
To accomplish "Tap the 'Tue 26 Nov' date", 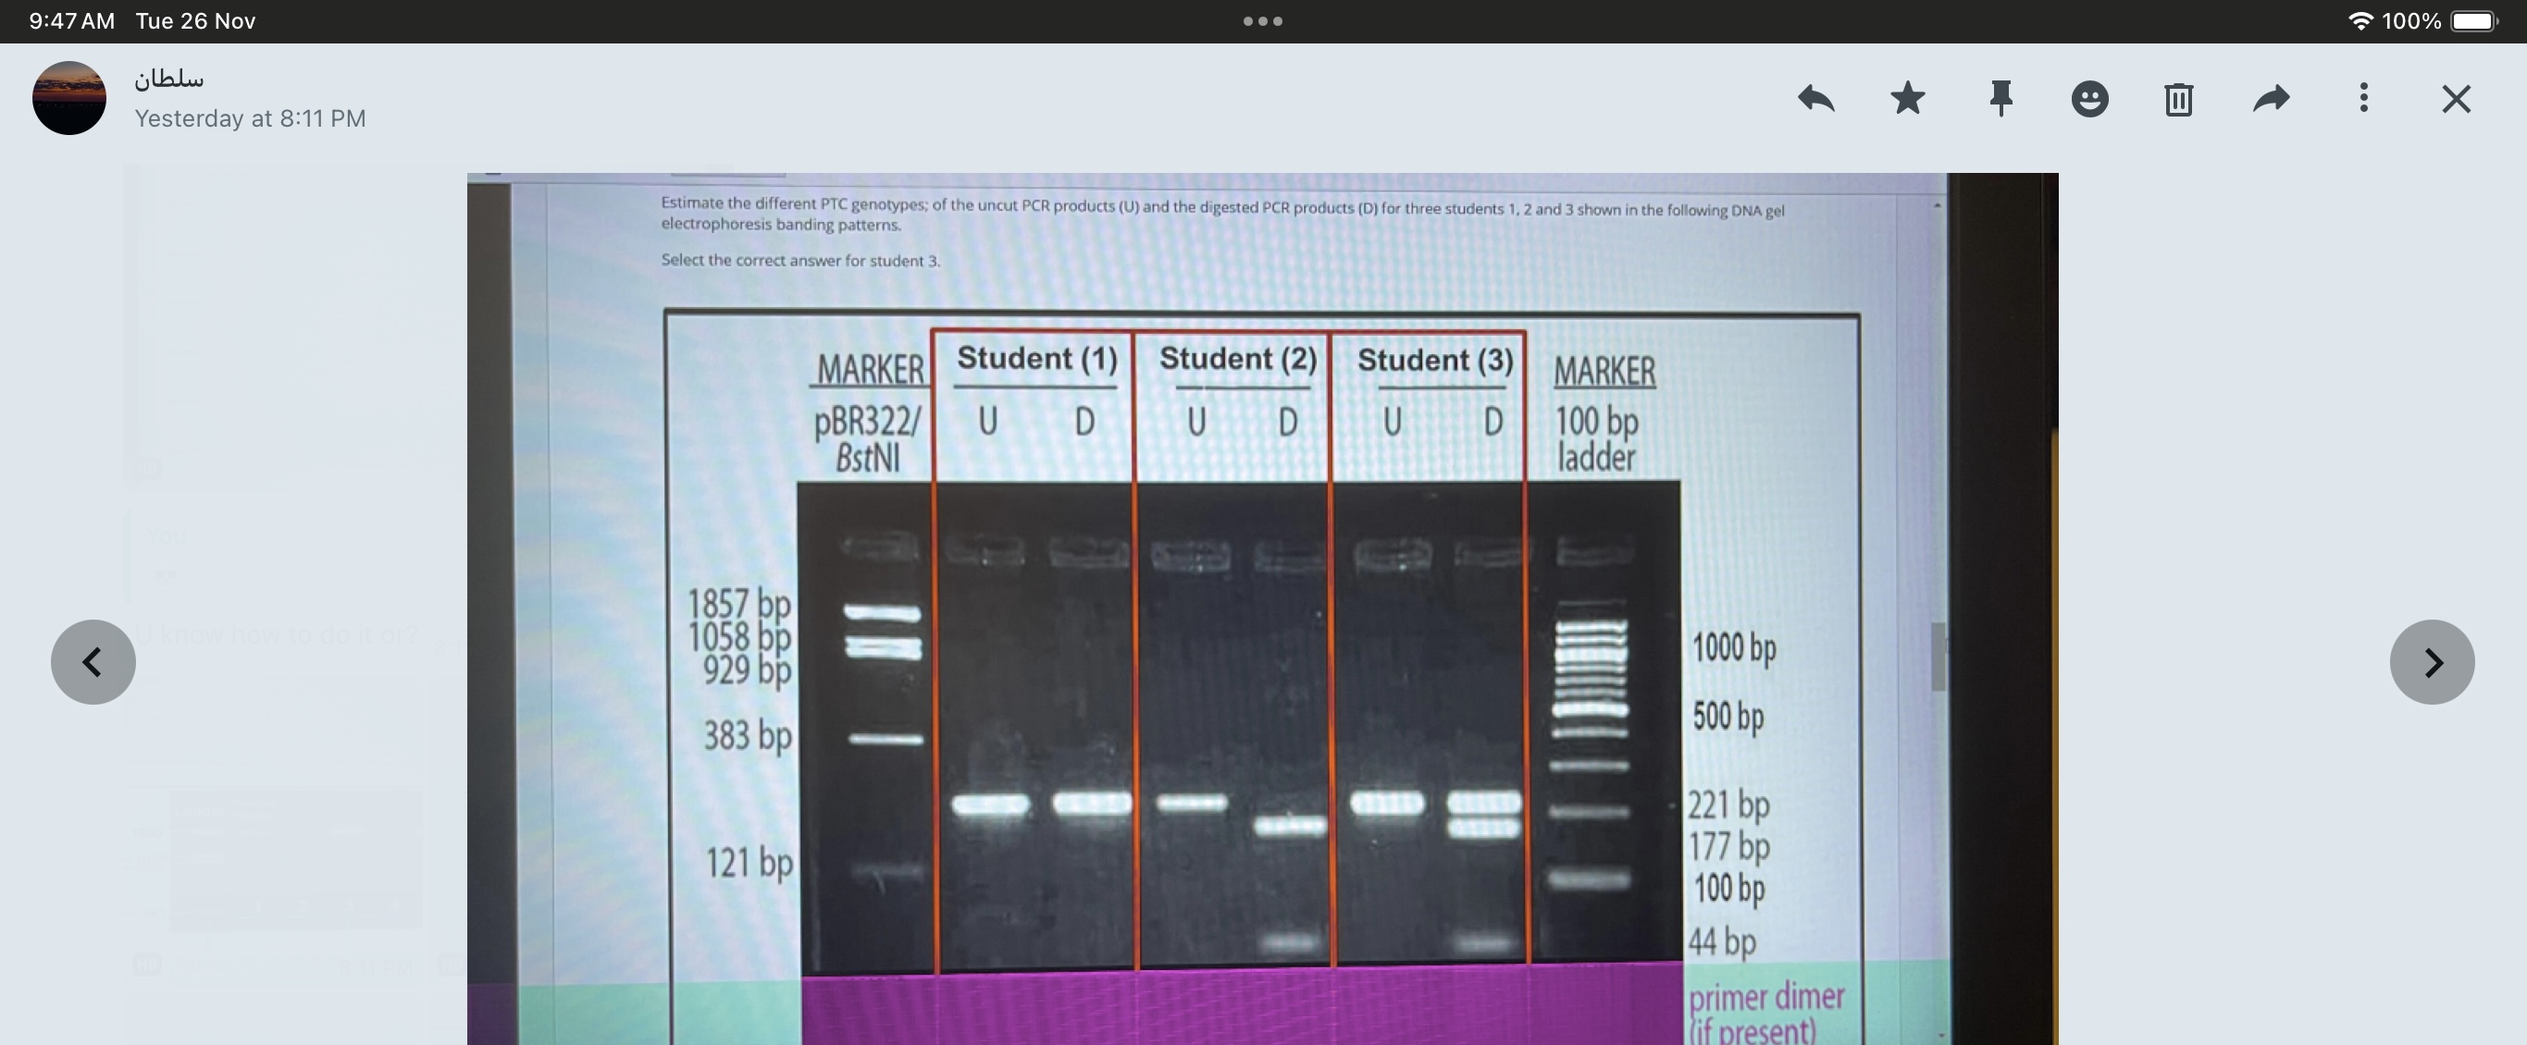I will (x=195, y=20).
